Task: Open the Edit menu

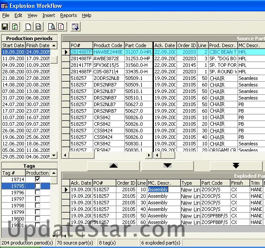Action: pos(18,15)
